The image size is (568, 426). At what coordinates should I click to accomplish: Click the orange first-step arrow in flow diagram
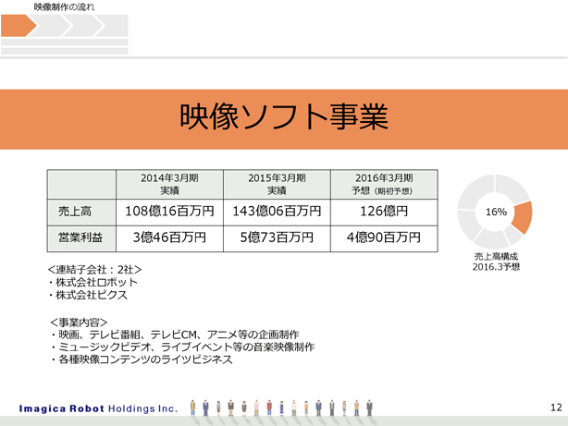click(19, 26)
